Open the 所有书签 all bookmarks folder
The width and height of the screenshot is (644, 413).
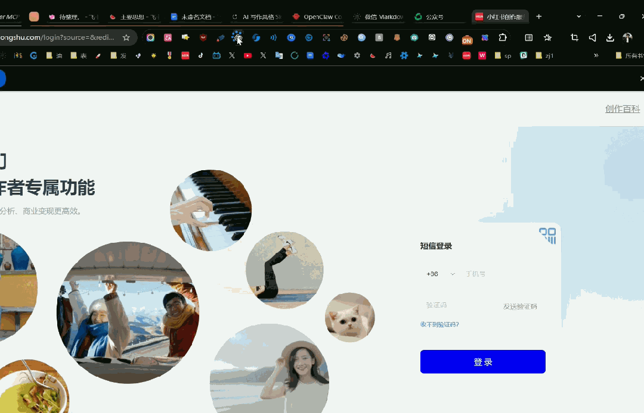pyautogui.click(x=629, y=55)
